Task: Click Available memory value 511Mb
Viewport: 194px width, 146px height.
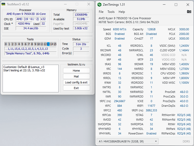Action: tap(81, 19)
